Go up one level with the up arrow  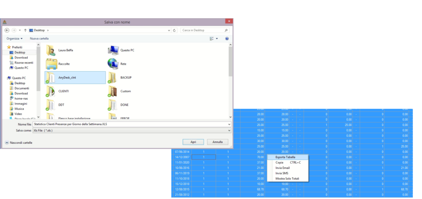pos(25,30)
